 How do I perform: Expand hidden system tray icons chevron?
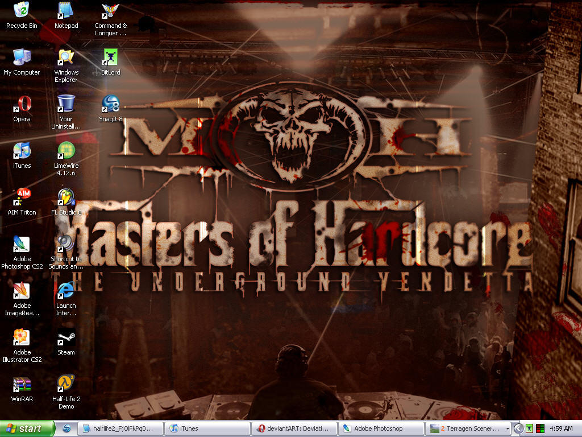(518, 428)
